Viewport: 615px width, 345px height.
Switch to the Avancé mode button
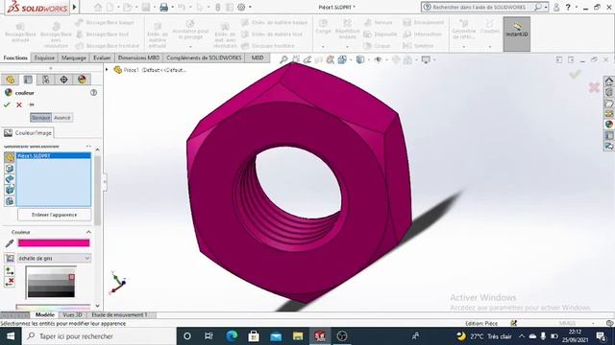coord(61,118)
